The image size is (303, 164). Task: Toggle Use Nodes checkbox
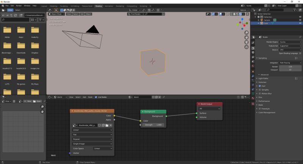click(96, 97)
